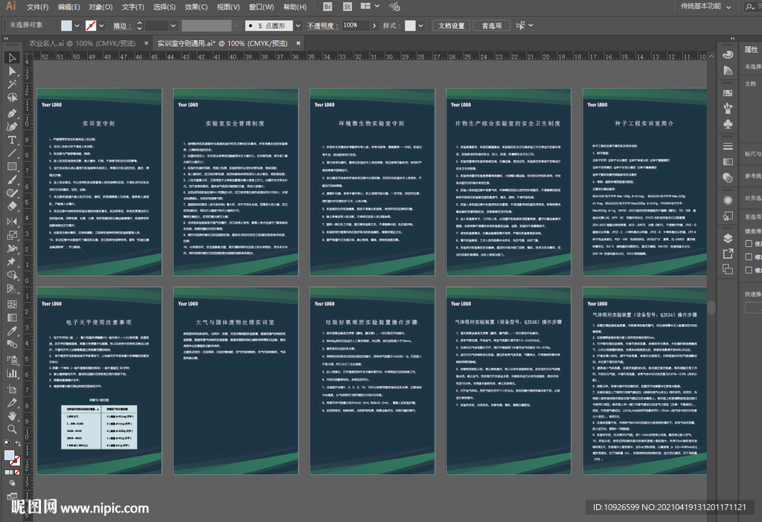Select the Shape Builder tool
Viewport: 762px width, 522px height.
12,275
